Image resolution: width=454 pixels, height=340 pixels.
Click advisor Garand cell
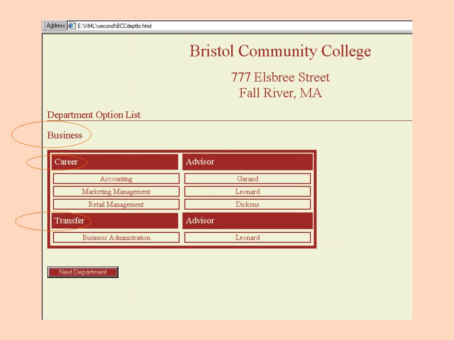click(247, 178)
